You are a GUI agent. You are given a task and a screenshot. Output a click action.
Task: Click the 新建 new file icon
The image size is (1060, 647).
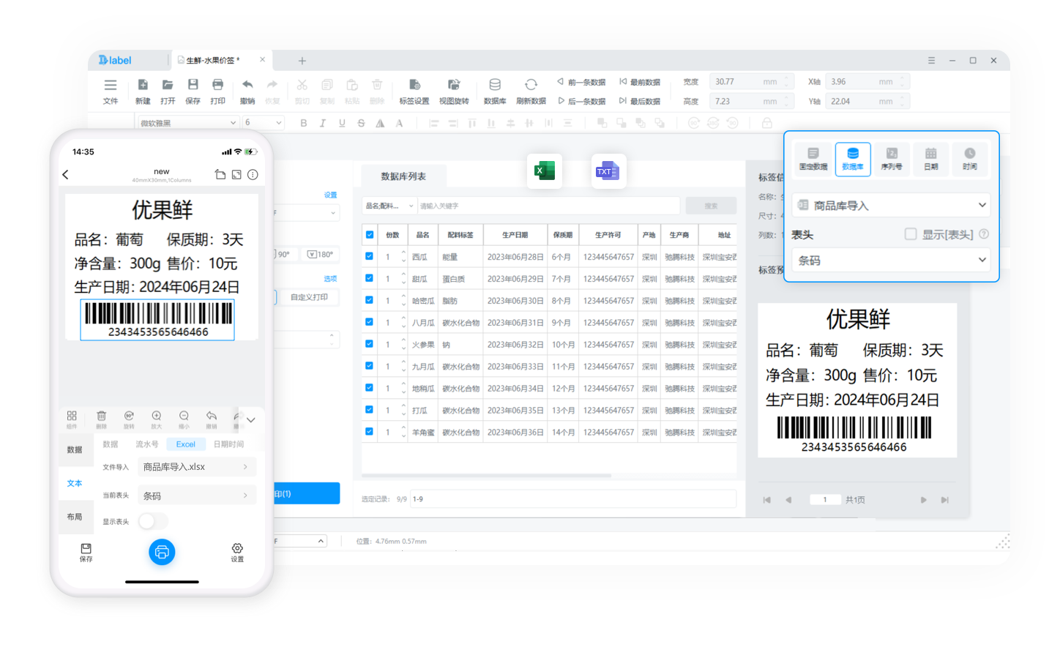(143, 85)
